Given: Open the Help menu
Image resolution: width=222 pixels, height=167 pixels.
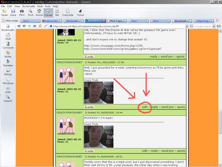Looking at the screenshot, I should [x=55, y=6].
